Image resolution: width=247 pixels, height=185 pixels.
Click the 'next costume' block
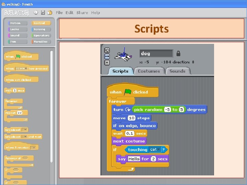click(129, 141)
